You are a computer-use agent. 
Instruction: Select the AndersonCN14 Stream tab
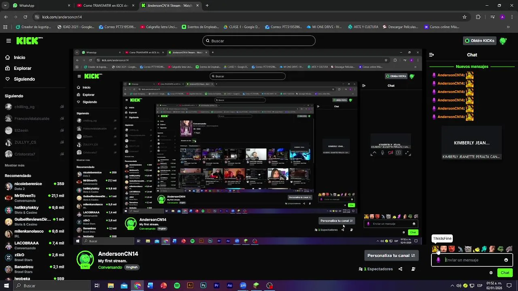coord(170,6)
